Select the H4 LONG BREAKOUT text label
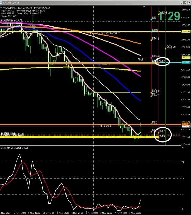Screen dimensions: 192x215 (105, 33)
